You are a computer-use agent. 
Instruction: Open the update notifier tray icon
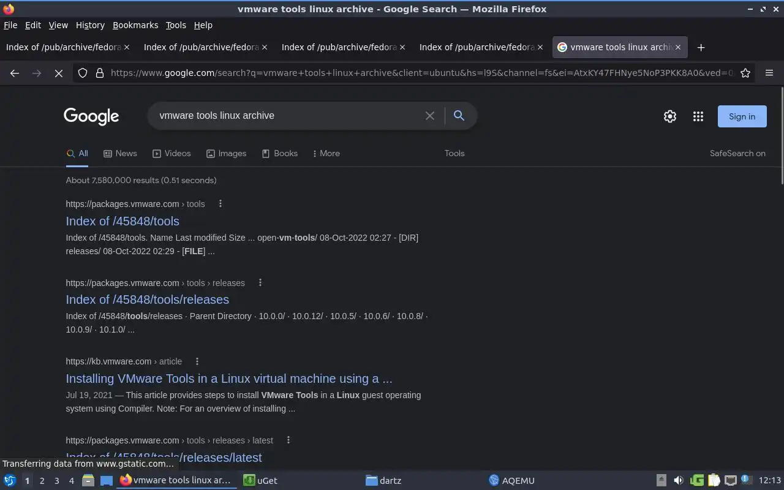tap(746, 480)
